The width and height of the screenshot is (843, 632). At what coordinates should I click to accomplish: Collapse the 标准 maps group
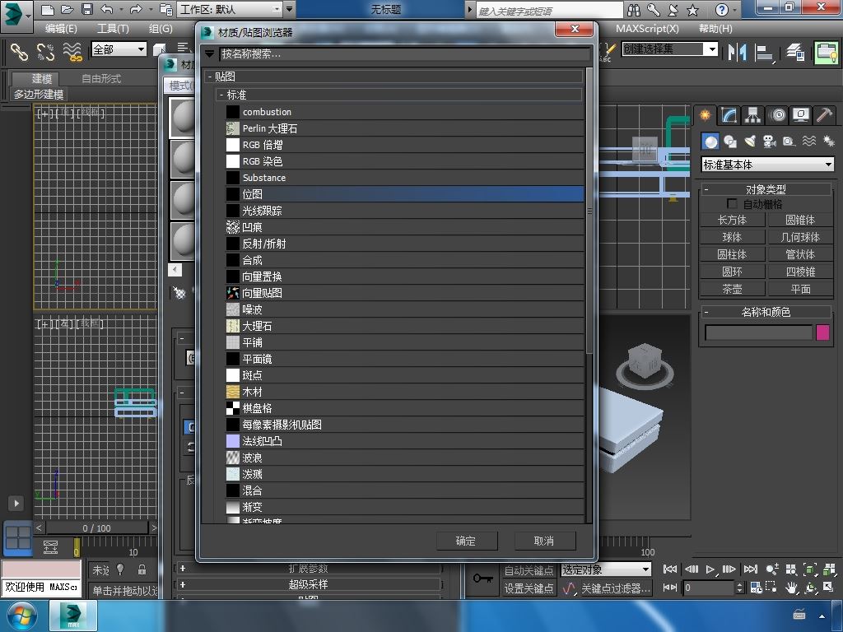click(221, 95)
